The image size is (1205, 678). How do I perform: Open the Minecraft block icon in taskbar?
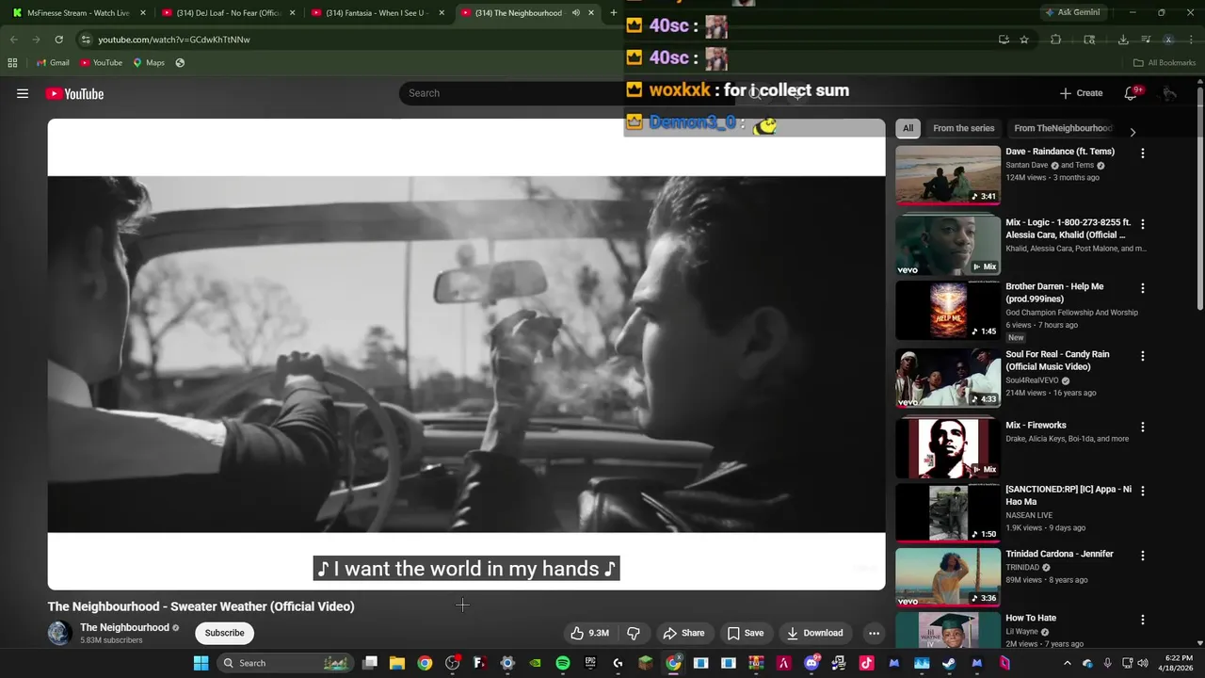click(646, 663)
